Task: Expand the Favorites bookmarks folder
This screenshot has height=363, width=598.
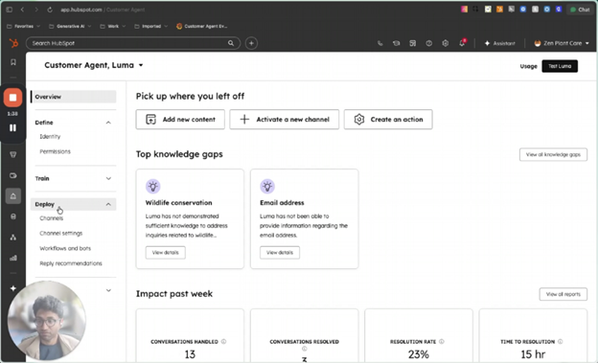Action: [x=23, y=26]
